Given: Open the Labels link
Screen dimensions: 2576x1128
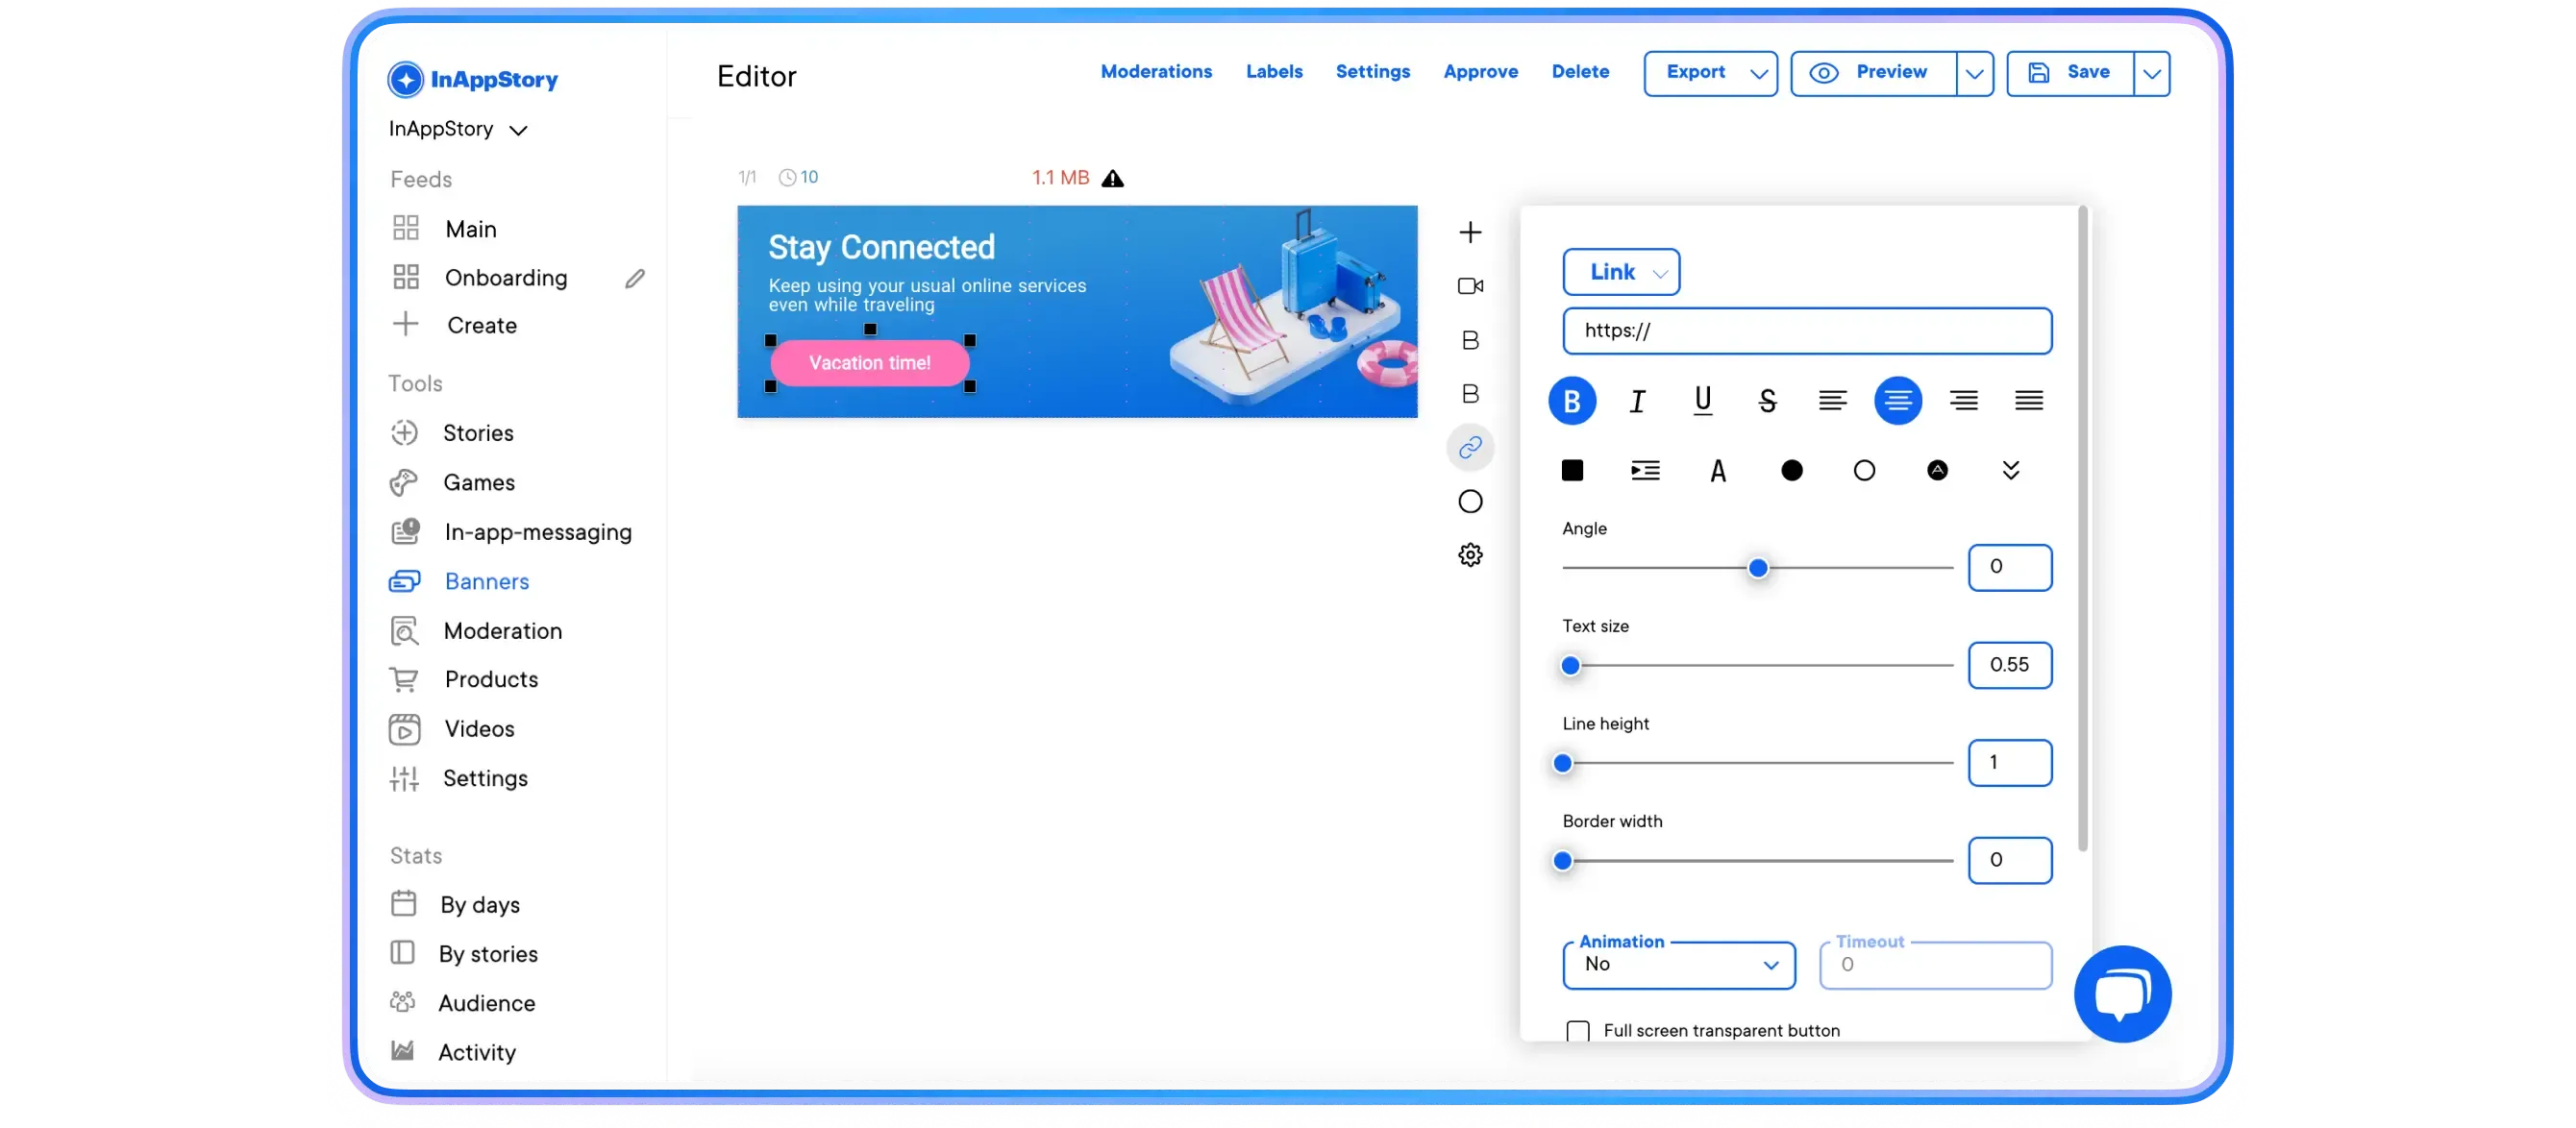Looking at the screenshot, I should [x=1274, y=72].
